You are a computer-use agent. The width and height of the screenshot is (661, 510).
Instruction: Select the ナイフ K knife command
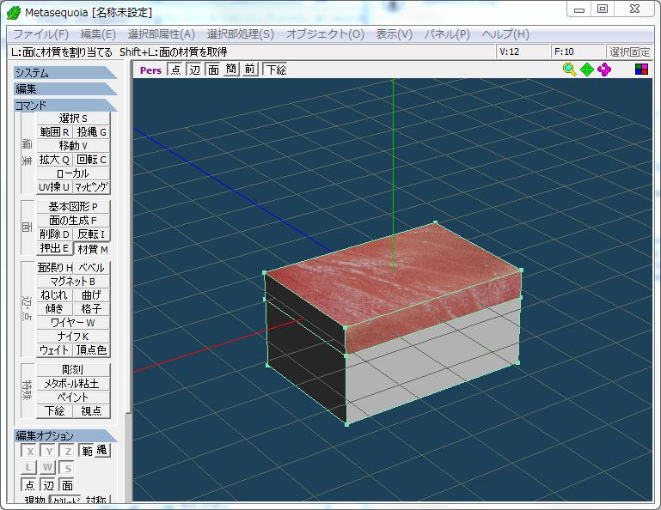click(73, 337)
